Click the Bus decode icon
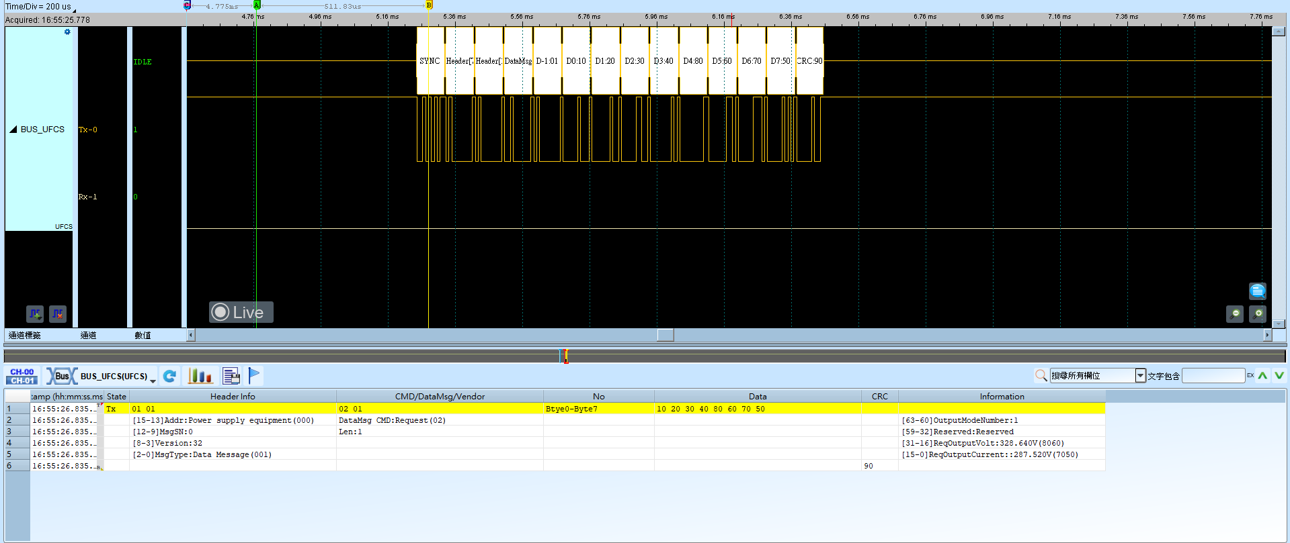 [x=62, y=376]
